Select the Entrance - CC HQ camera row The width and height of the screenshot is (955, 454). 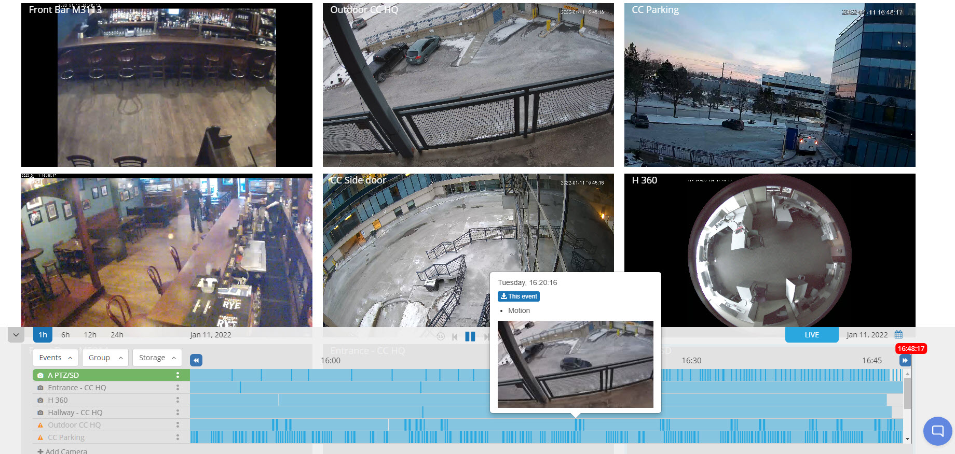[111, 388]
